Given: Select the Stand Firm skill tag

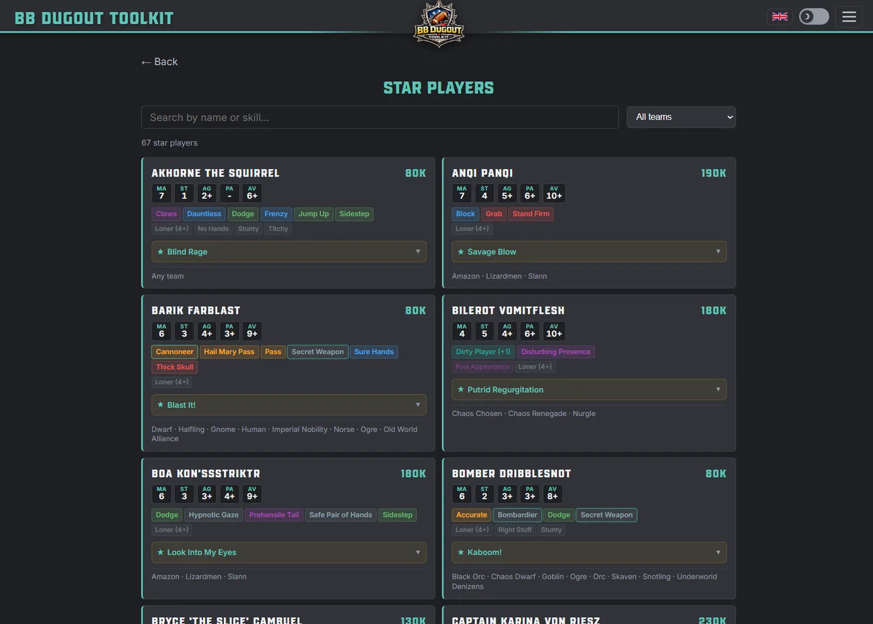Looking at the screenshot, I should click(531, 214).
